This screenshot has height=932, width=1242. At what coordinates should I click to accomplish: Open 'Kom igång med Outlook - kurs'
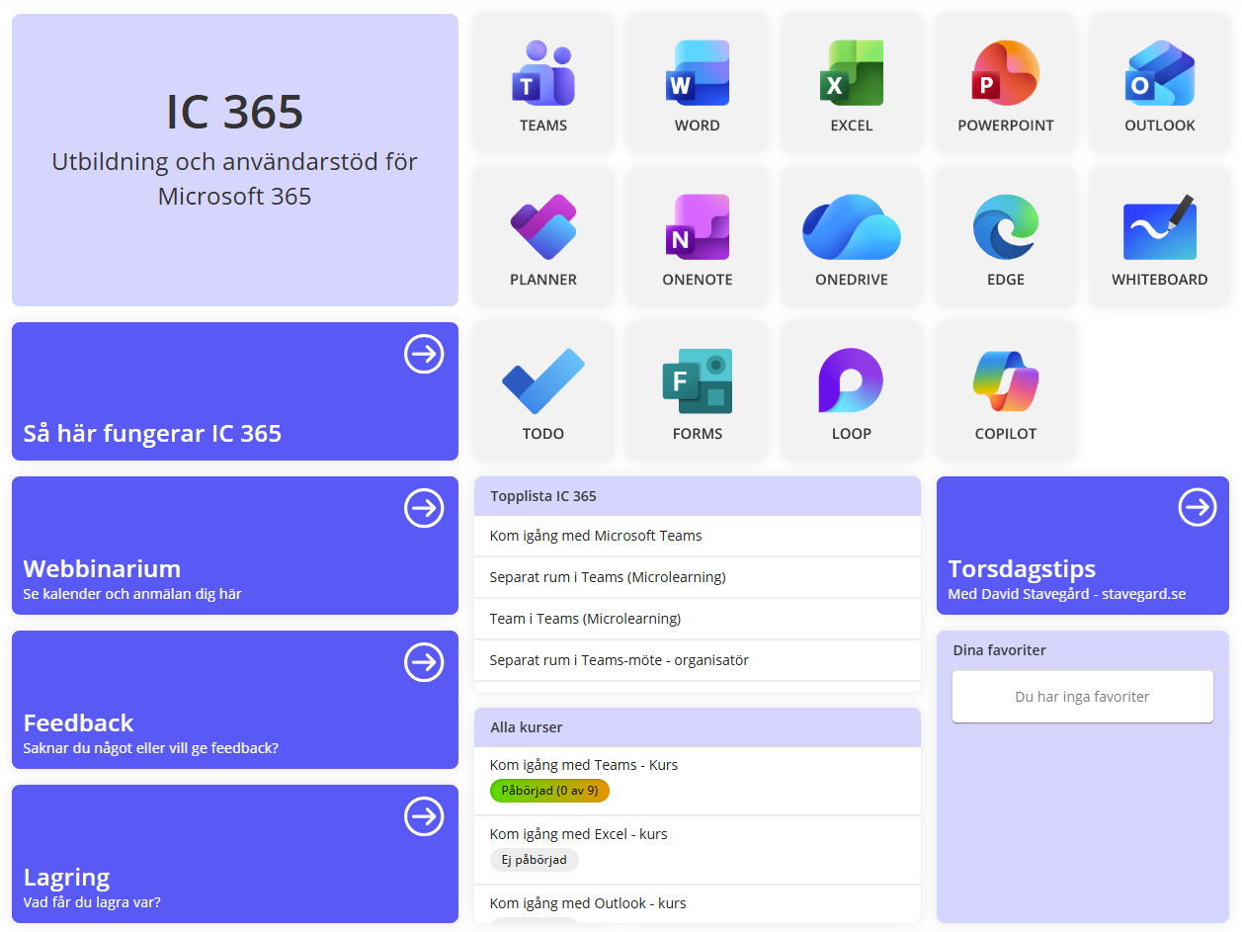[588, 903]
